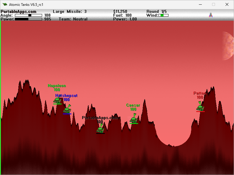The width and height of the screenshot is (234, 175).
Task: Click the $11,250 money display
Action: [120, 11]
